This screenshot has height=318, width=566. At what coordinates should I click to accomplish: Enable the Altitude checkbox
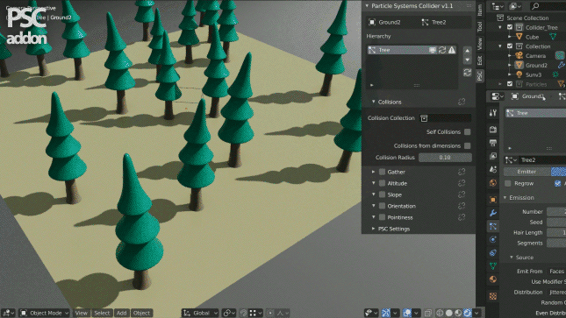382,183
